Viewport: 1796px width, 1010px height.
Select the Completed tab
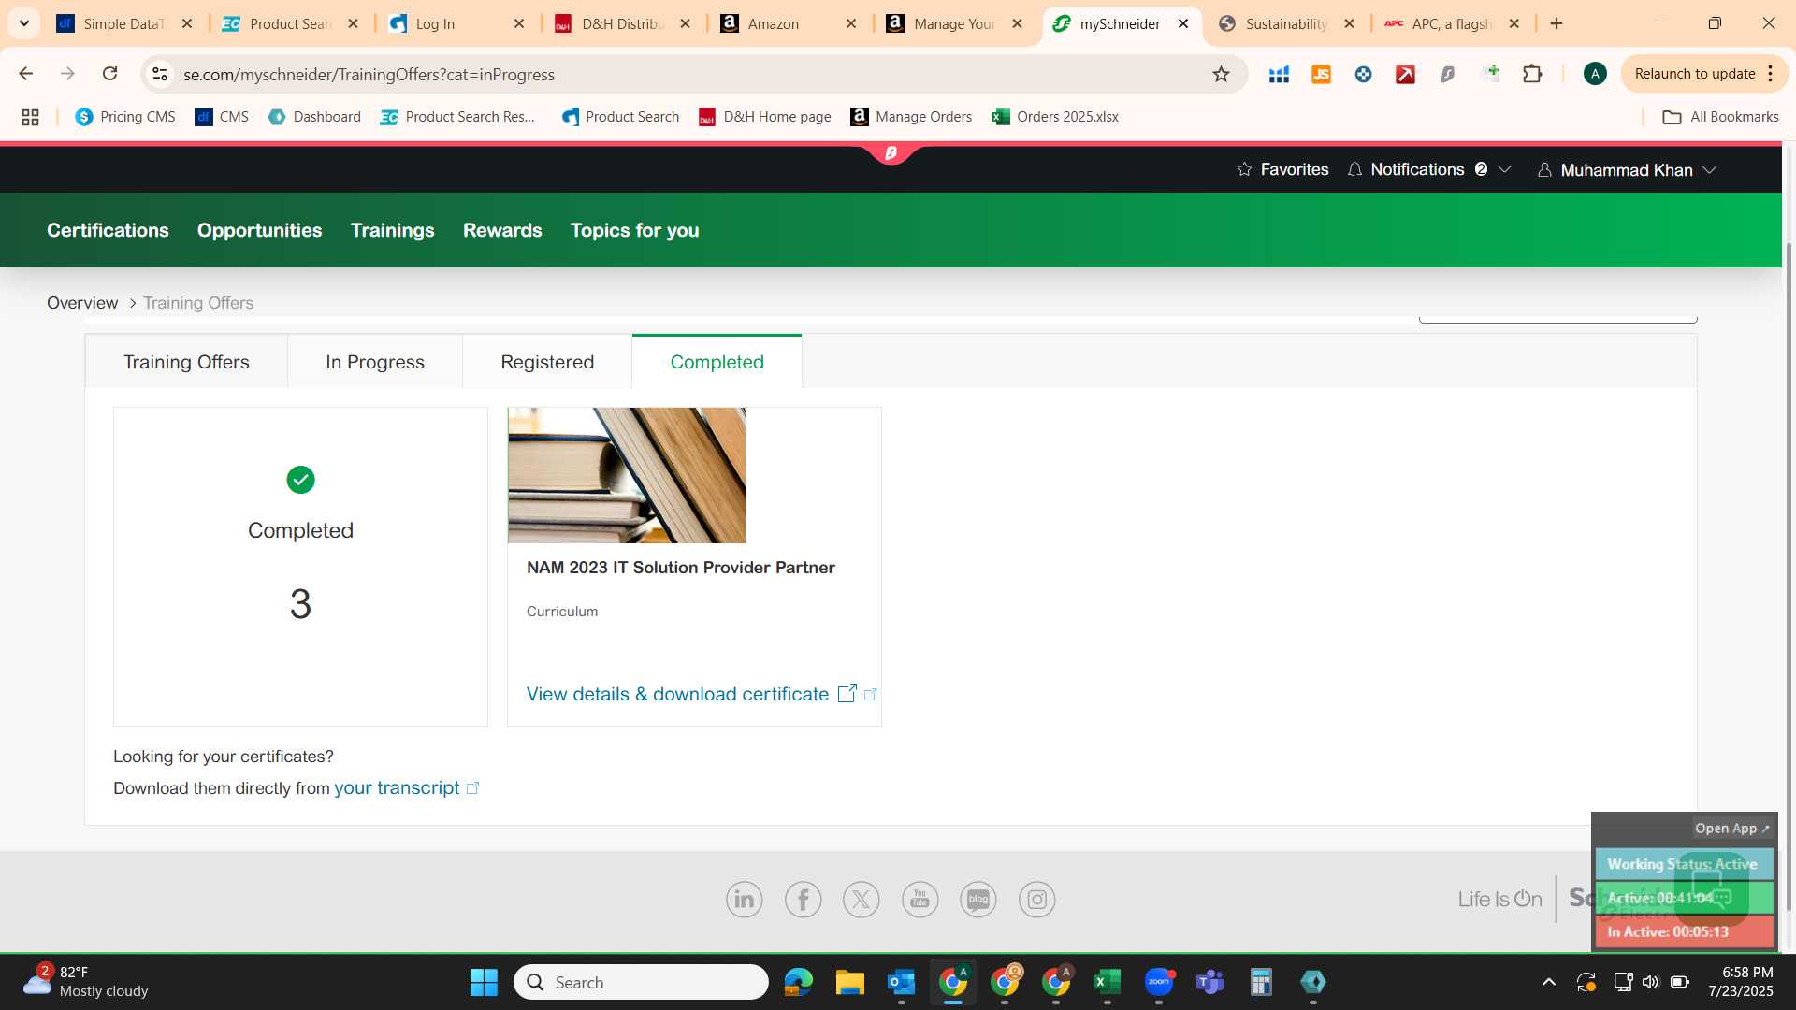point(717,362)
